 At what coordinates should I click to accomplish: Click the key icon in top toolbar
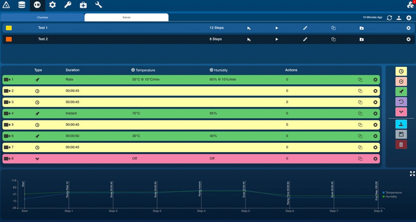point(68,5)
